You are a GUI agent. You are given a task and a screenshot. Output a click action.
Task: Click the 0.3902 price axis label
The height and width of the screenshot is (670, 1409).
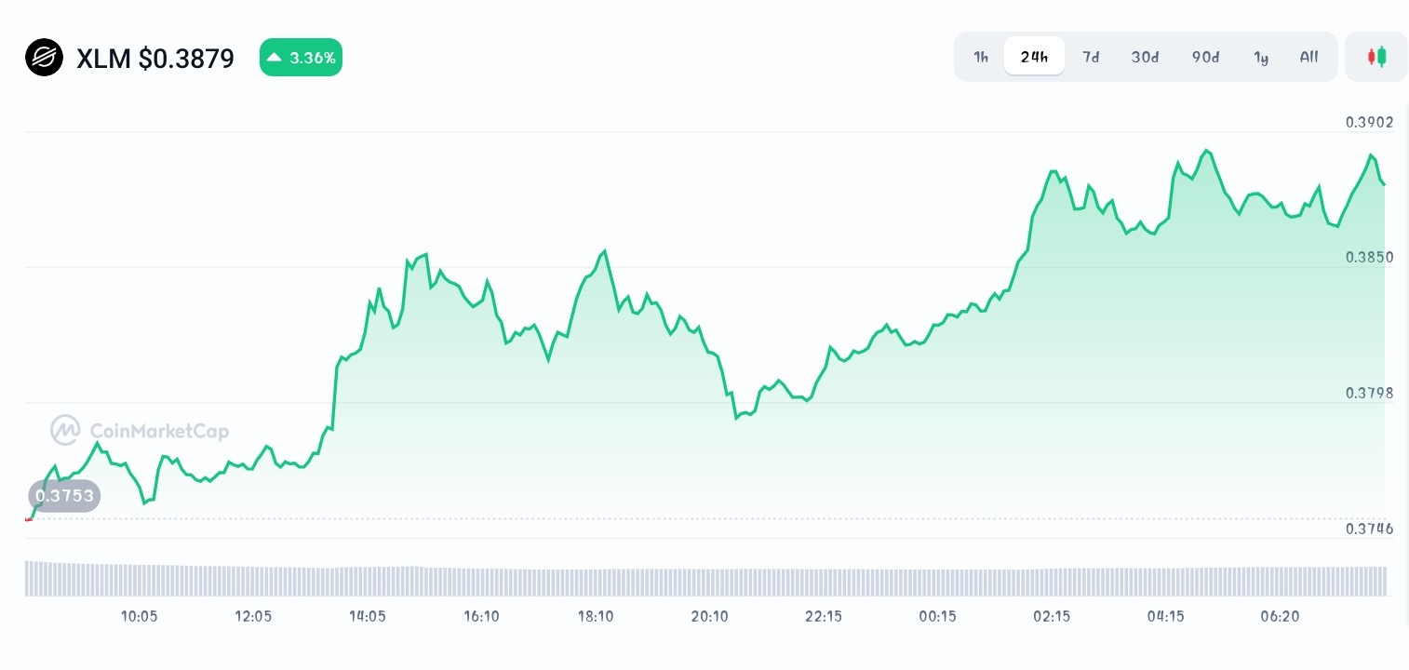[1369, 122]
